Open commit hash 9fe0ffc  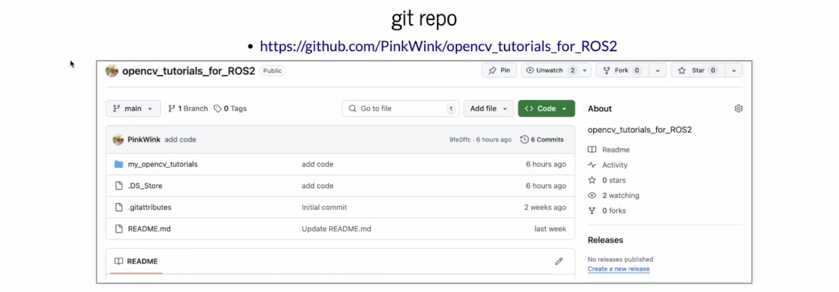point(460,140)
